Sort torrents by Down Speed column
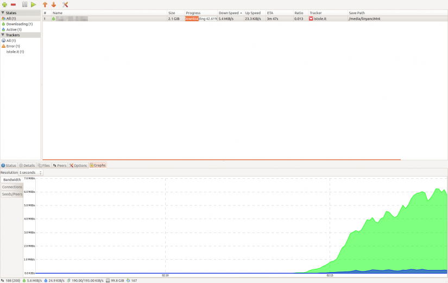448x283 pixels. click(x=230, y=12)
